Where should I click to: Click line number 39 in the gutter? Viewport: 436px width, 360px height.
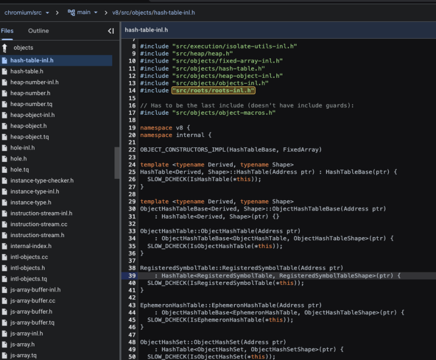pos(132,276)
